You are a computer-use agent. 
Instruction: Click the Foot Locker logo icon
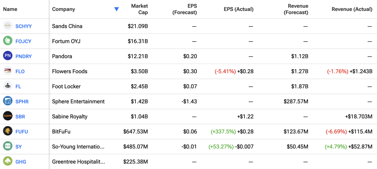pos(8,86)
